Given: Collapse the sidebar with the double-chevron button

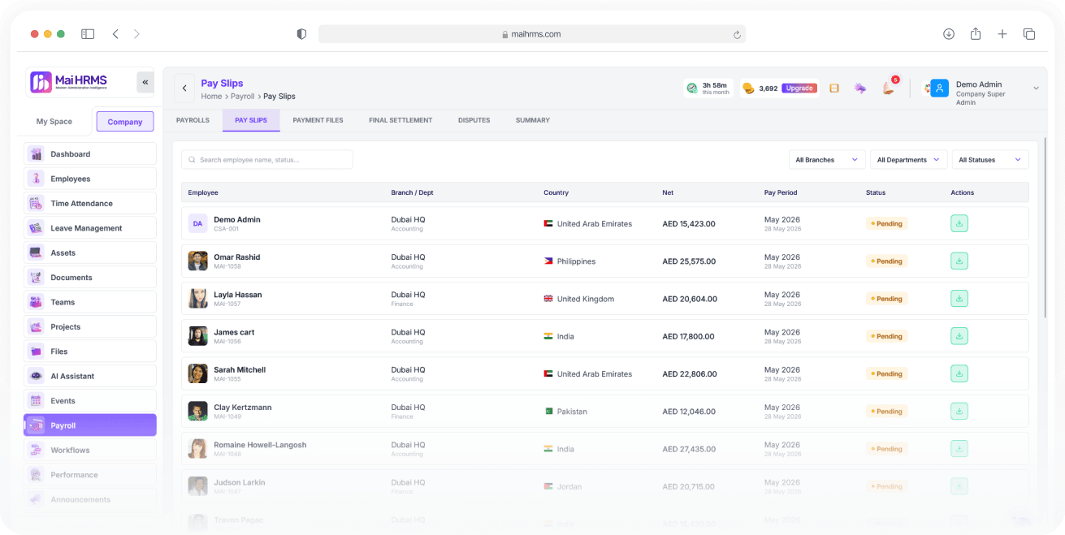Looking at the screenshot, I should click(145, 82).
